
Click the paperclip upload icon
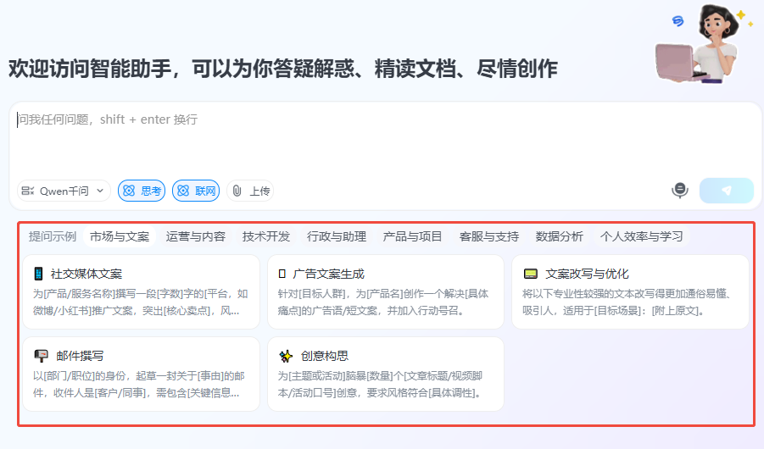(x=237, y=191)
